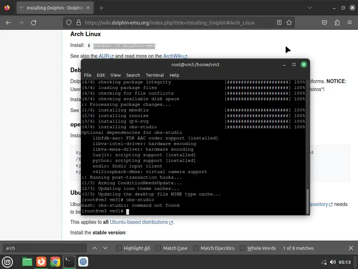Open the Files folder taskbar icon

pyautogui.click(x=27, y=262)
